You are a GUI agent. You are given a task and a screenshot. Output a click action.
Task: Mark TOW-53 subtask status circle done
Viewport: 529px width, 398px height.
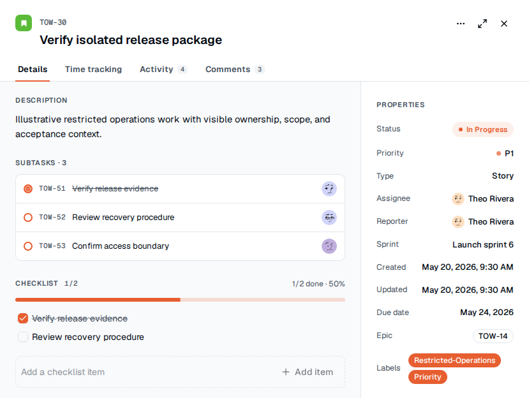tap(28, 246)
